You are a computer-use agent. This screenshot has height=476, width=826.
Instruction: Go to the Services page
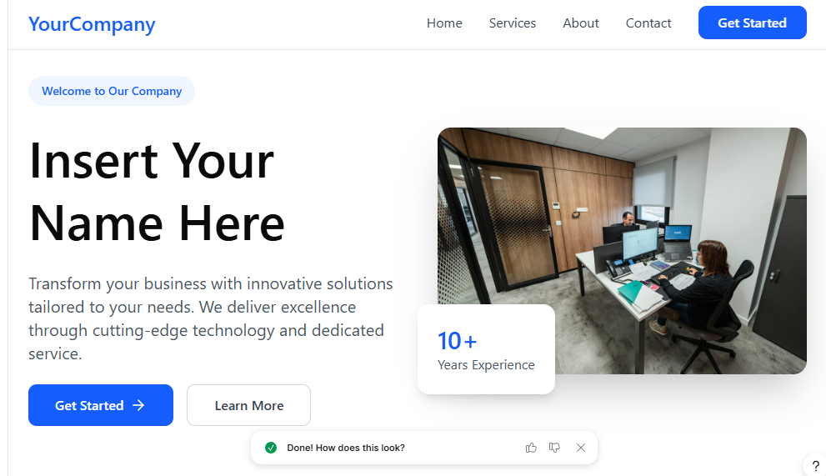[512, 23]
